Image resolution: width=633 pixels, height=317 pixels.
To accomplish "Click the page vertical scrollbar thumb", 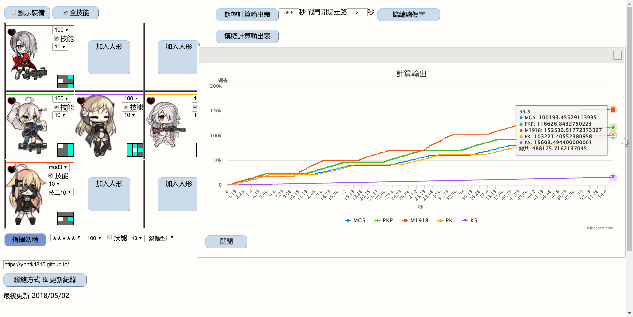I will click(x=629, y=129).
